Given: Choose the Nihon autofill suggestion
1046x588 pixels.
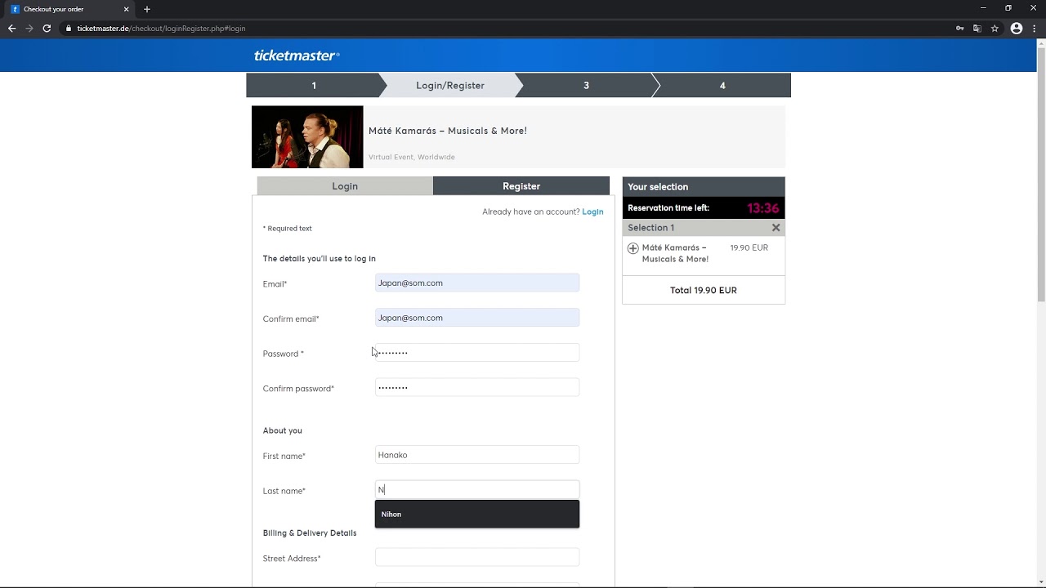Looking at the screenshot, I should click(477, 514).
